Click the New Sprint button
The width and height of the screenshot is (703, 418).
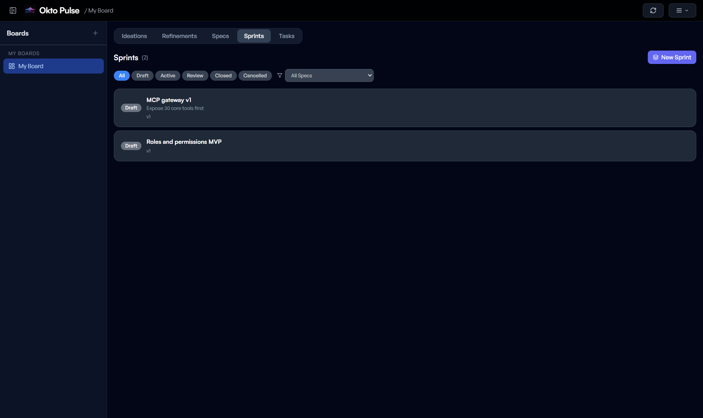click(x=672, y=57)
